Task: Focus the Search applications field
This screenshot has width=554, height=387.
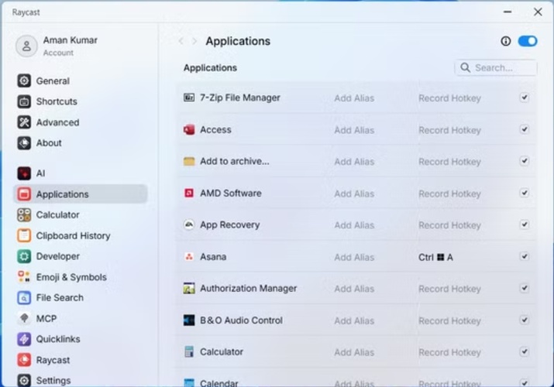Action: point(496,68)
